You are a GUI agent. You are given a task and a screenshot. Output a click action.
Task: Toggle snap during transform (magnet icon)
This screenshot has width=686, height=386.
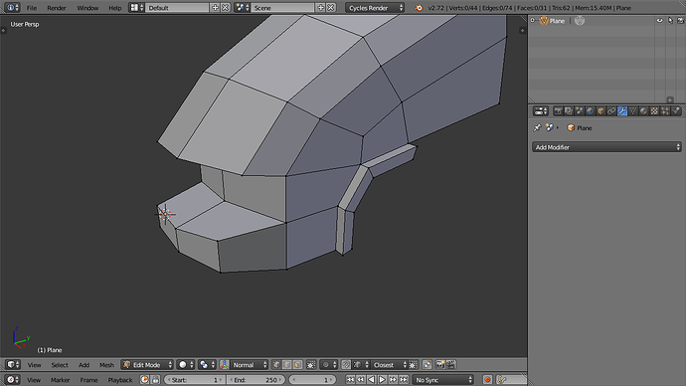pos(346,364)
